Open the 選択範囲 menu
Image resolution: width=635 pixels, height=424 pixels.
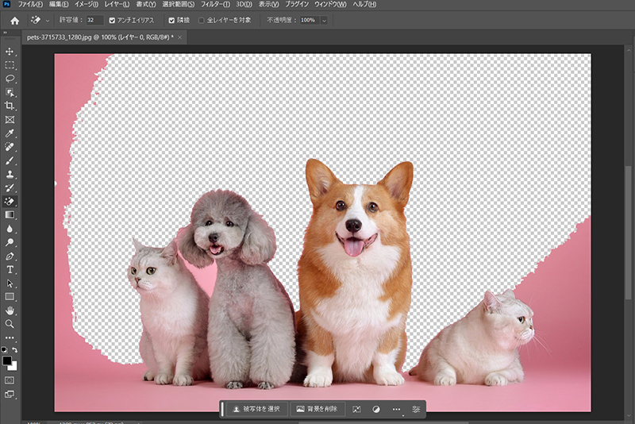tap(178, 4)
